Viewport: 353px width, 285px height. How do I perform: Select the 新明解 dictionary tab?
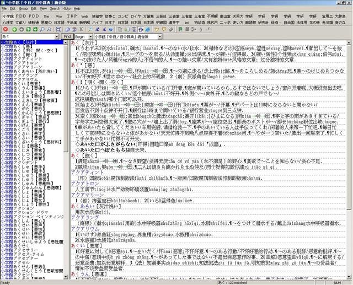[x=84, y=23]
